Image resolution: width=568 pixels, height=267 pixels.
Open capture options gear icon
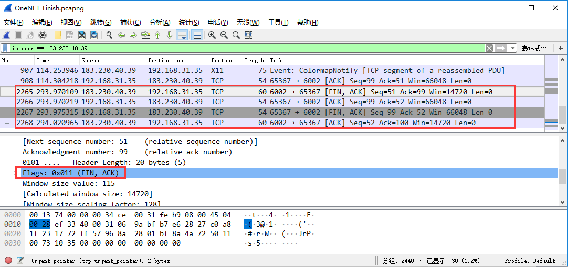[x=43, y=35]
